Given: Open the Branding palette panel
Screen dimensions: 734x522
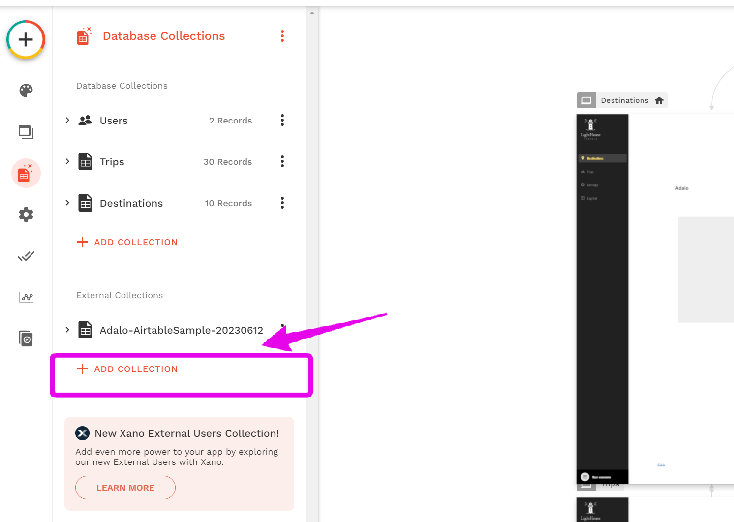Looking at the screenshot, I should (x=26, y=91).
